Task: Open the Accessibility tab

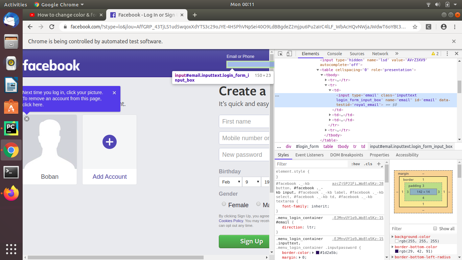Action: coord(407,155)
